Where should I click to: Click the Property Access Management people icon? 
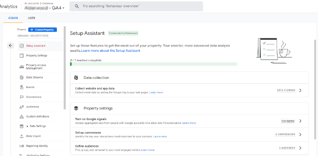(x=22, y=67)
